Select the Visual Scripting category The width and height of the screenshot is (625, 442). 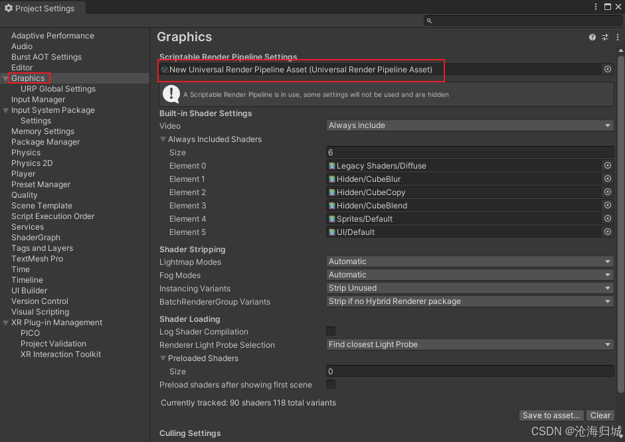[x=41, y=312]
